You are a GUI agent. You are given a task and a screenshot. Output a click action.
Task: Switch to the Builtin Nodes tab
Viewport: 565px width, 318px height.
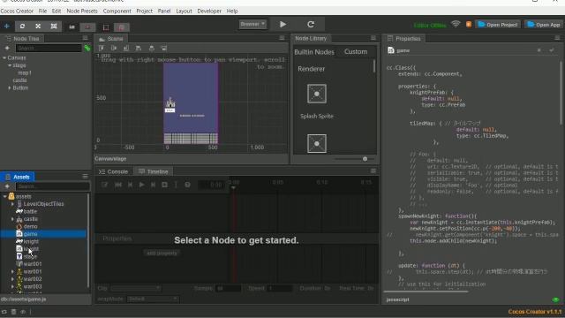(314, 52)
